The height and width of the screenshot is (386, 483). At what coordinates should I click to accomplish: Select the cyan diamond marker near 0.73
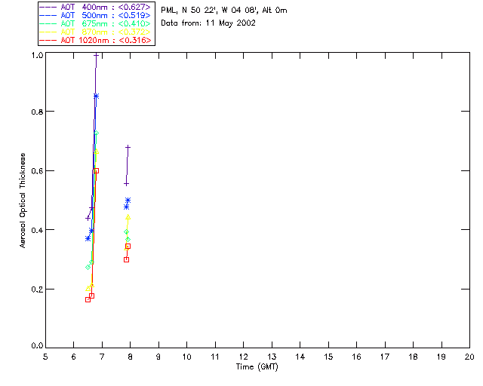point(97,133)
